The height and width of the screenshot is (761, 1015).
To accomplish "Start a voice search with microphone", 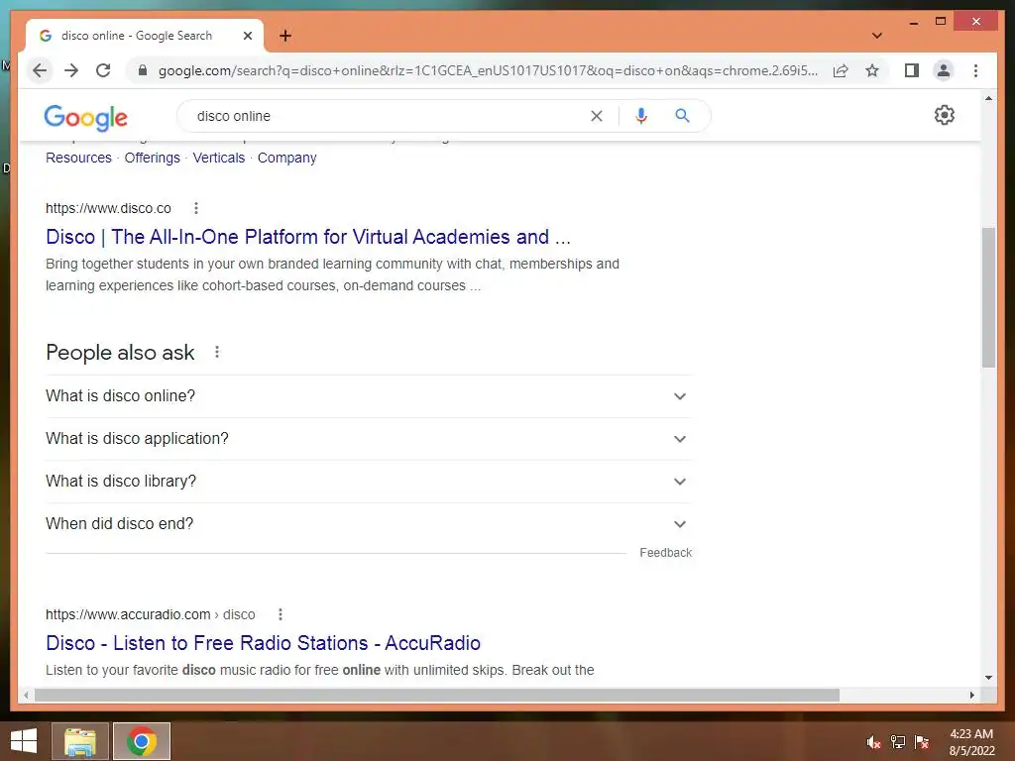I will pyautogui.click(x=641, y=116).
